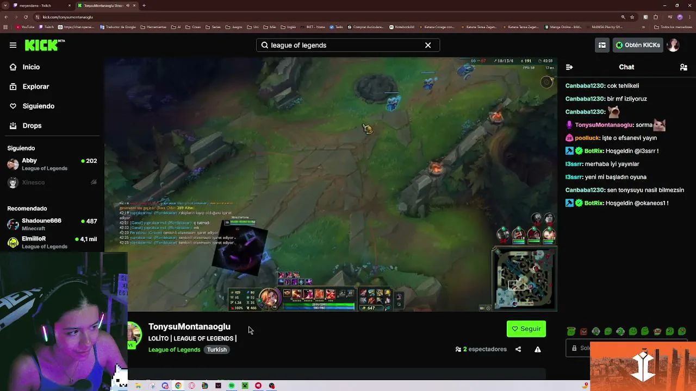
Task: Click the first green frog emote in chat bar
Action: pyautogui.click(x=571, y=331)
